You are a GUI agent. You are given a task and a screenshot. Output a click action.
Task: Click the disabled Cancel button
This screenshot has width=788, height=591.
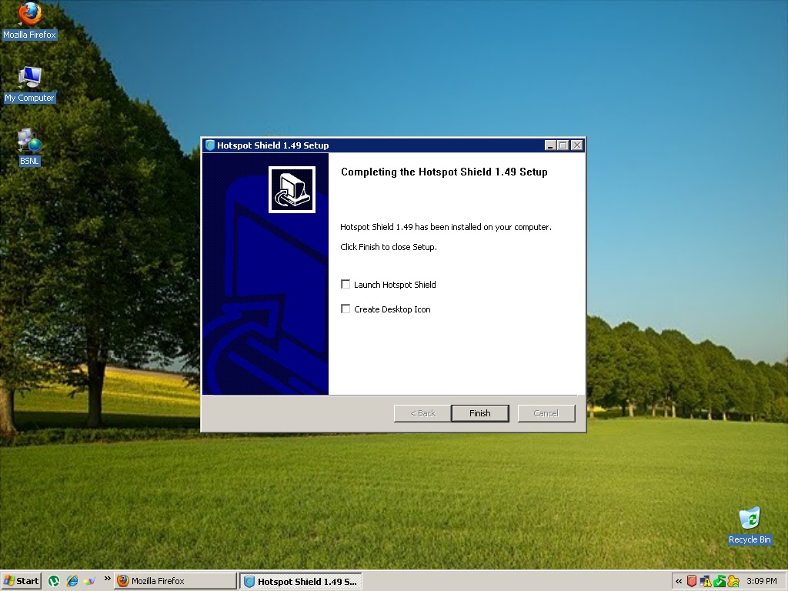546,413
